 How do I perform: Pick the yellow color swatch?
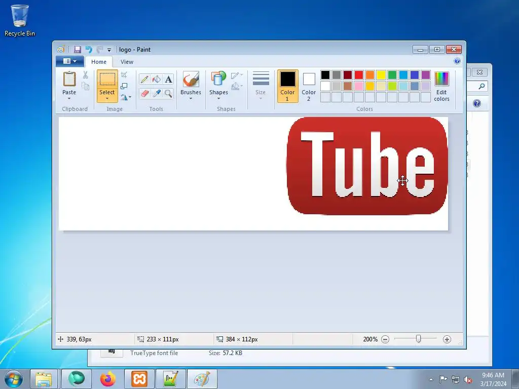coord(381,75)
